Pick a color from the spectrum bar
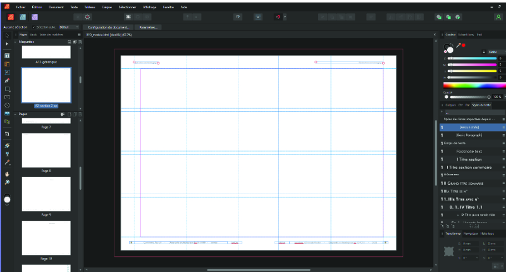The width and height of the screenshot is (506, 272). point(474,85)
